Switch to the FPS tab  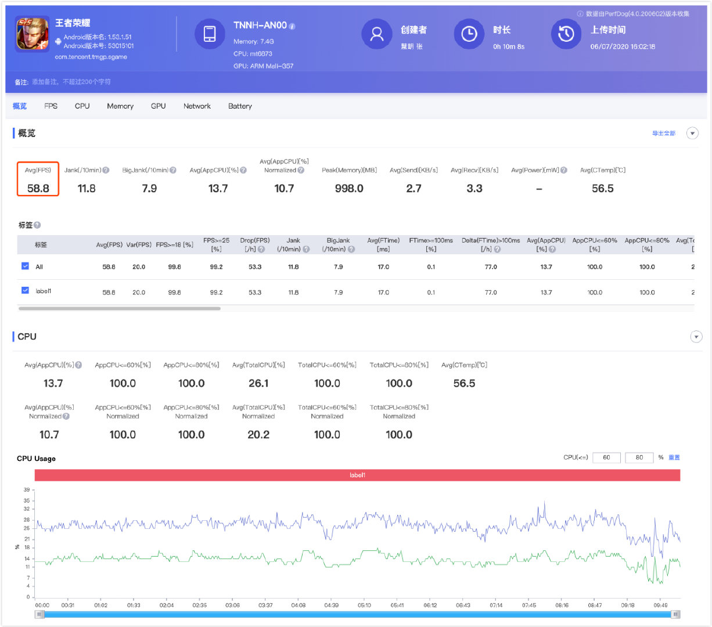(51, 106)
